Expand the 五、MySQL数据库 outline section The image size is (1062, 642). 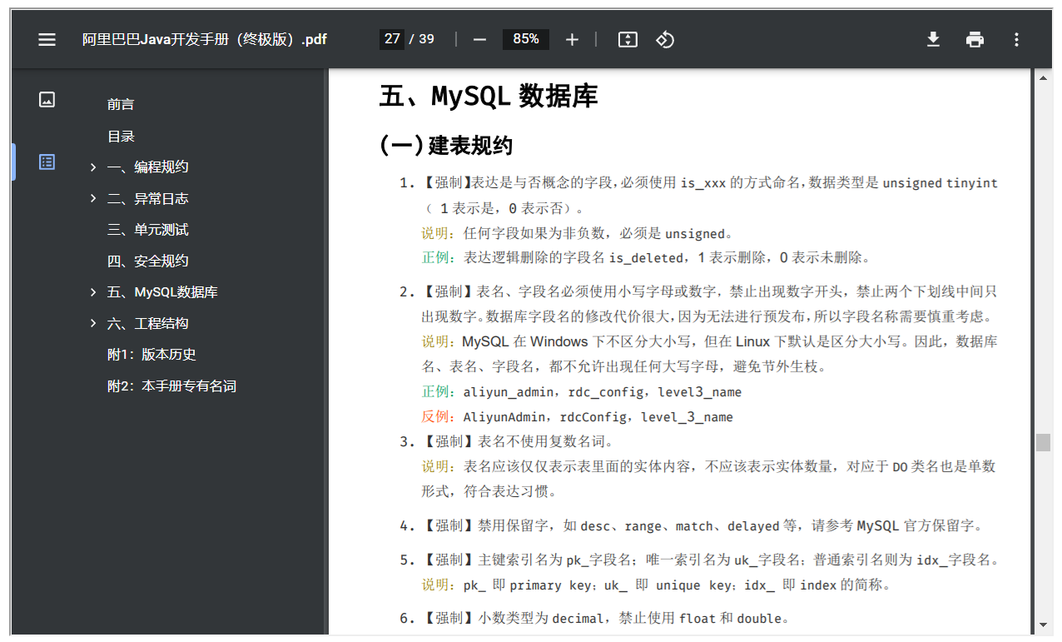point(93,292)
